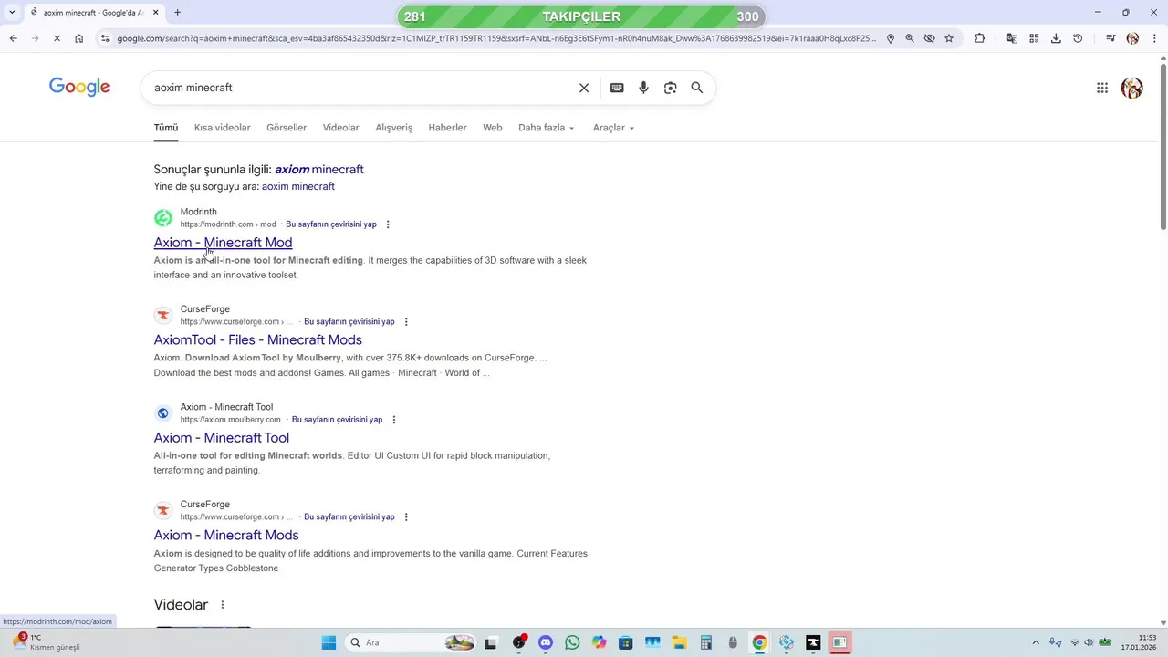The width and height of the screenshot is (1168, 657).
Task: Search by image using the camera lens icon
Action: pos(671,88)
